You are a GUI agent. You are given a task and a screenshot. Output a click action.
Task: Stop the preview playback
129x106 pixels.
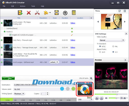pyautogui.click(x=101, y=98)
